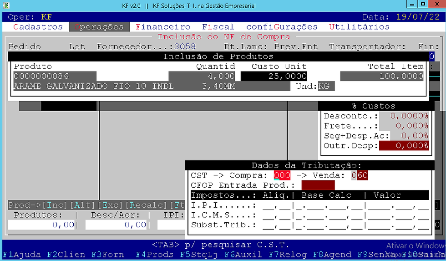Screen dimensions: 446x261
Task: Click the Seg+Desp.Ac percentage field
Action: [409, 136]
